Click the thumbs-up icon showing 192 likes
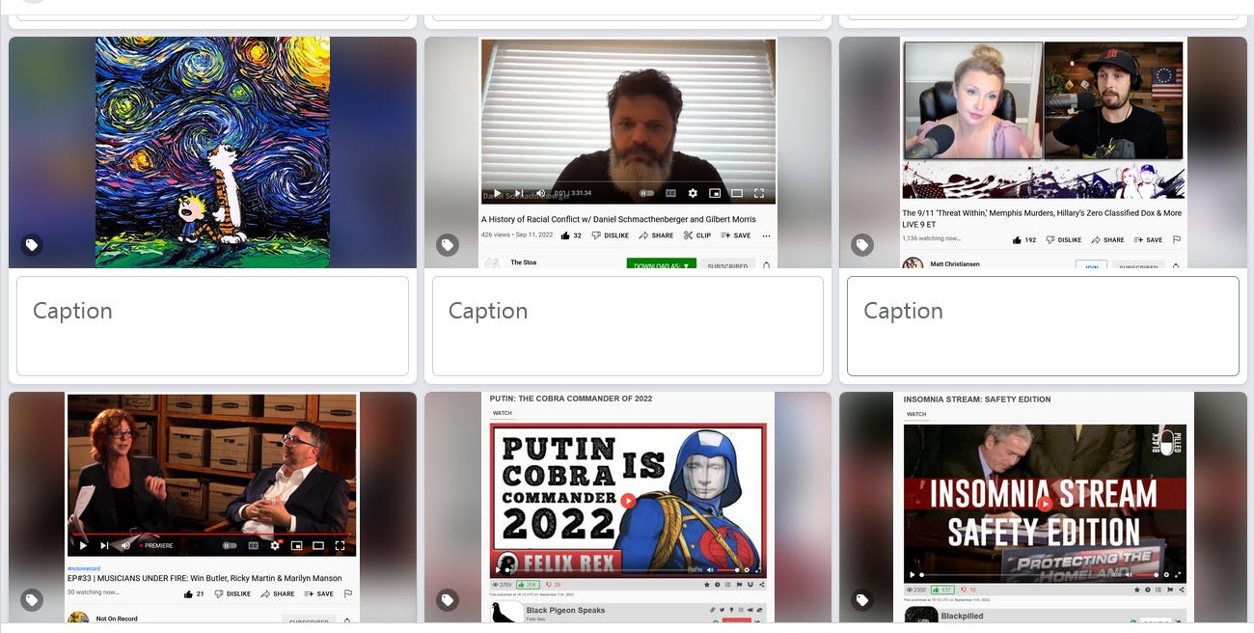Viewport: 1254px width, 633px height. point(1017,240)
